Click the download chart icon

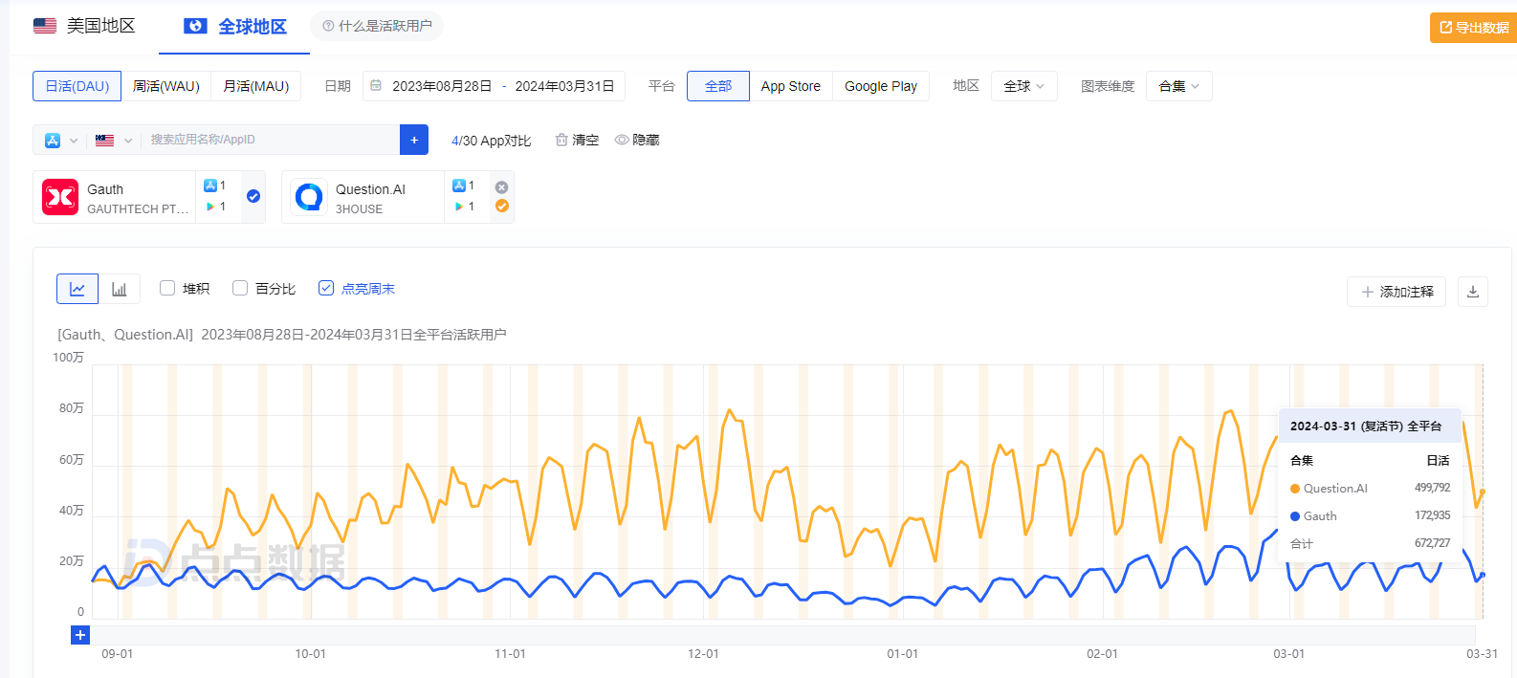point(1472,292)
